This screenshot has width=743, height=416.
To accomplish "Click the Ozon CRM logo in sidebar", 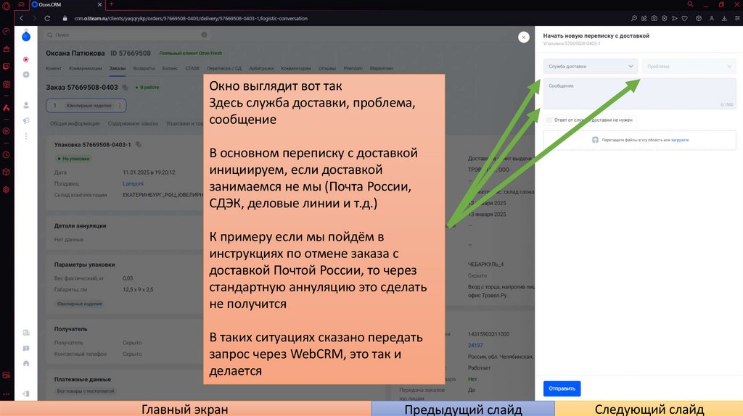I will pyautogui.click(x=26, y=36).
